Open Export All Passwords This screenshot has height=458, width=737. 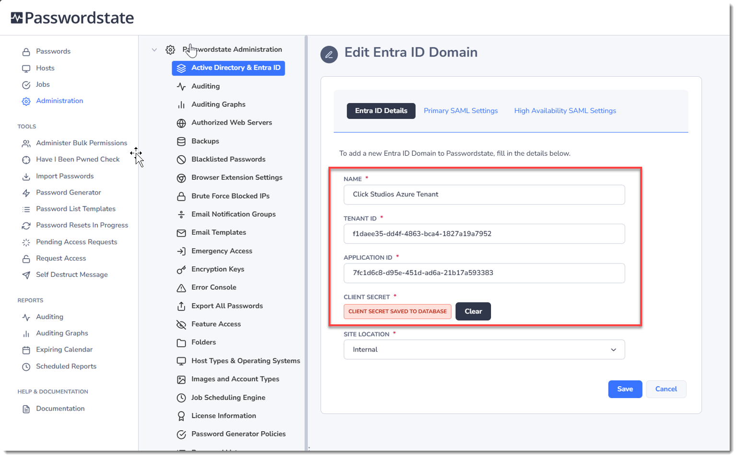227,306
